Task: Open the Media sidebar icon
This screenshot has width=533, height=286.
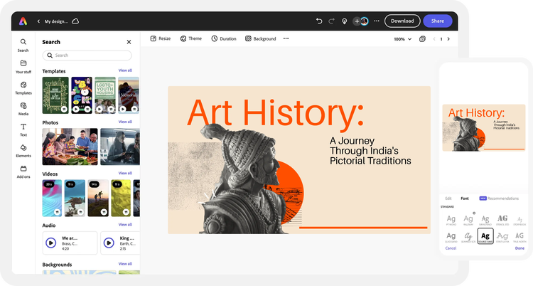Action: 23,105
